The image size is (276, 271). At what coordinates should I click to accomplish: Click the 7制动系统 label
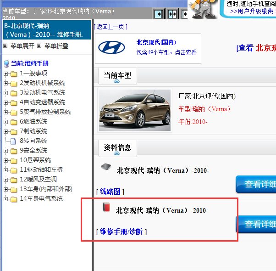[33, 131]
